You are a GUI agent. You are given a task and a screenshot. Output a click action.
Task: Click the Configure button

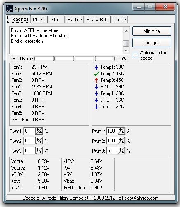pos(152,43)
